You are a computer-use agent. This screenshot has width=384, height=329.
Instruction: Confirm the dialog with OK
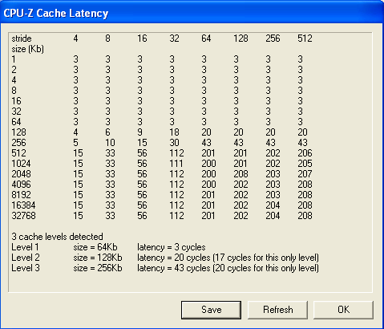point(343,310)
